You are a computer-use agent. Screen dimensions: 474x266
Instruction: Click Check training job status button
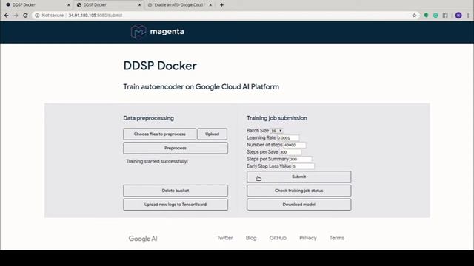click(298, 191)
